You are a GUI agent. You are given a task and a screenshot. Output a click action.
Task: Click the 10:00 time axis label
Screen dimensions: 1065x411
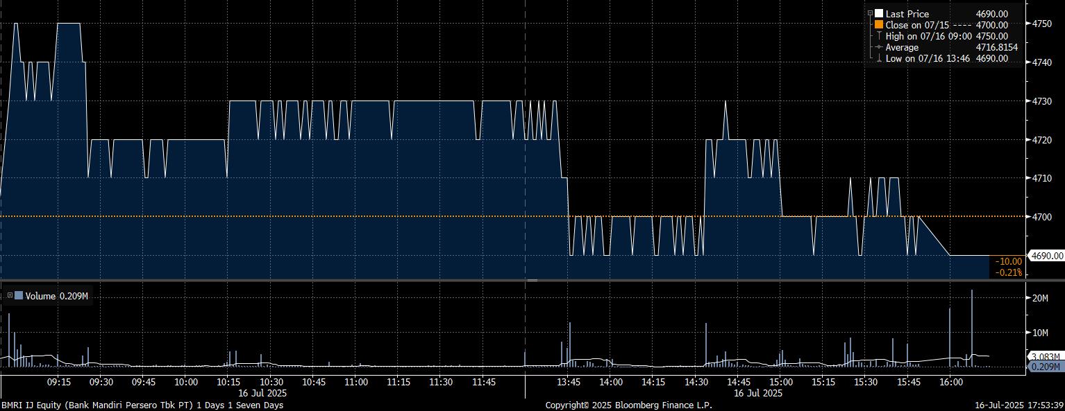186,382
